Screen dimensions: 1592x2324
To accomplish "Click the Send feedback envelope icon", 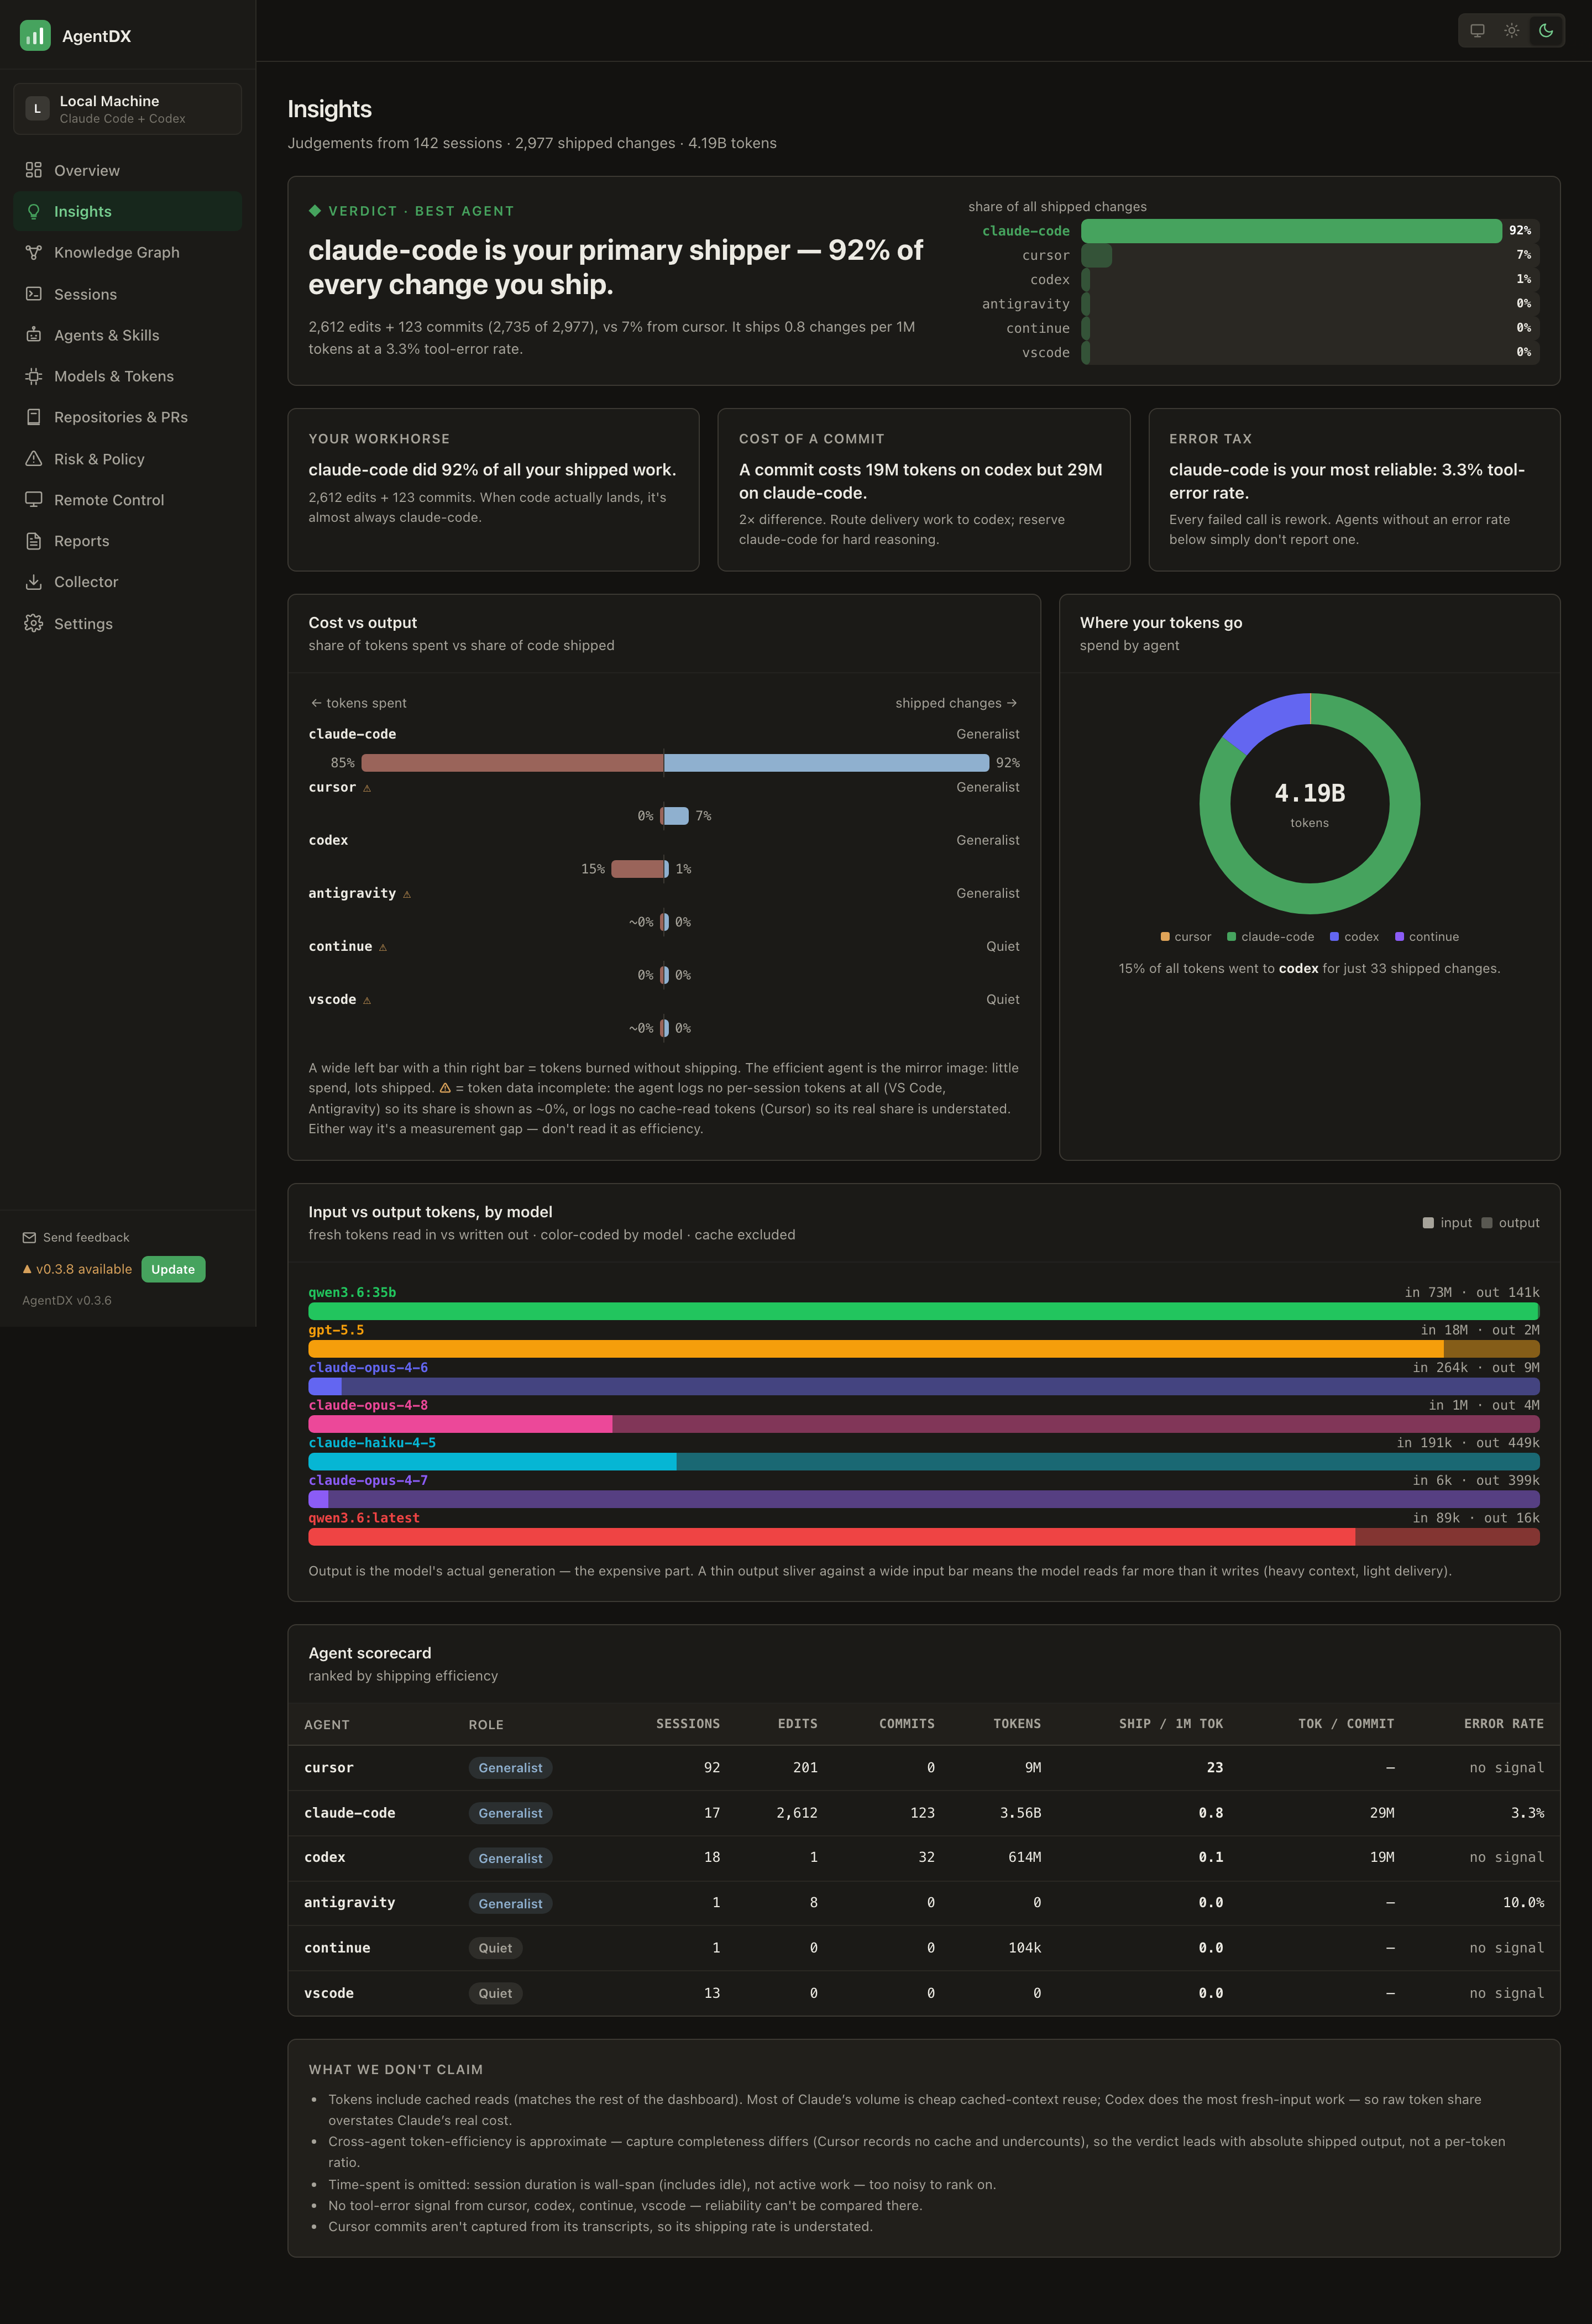I will (x=29, y=1237).
